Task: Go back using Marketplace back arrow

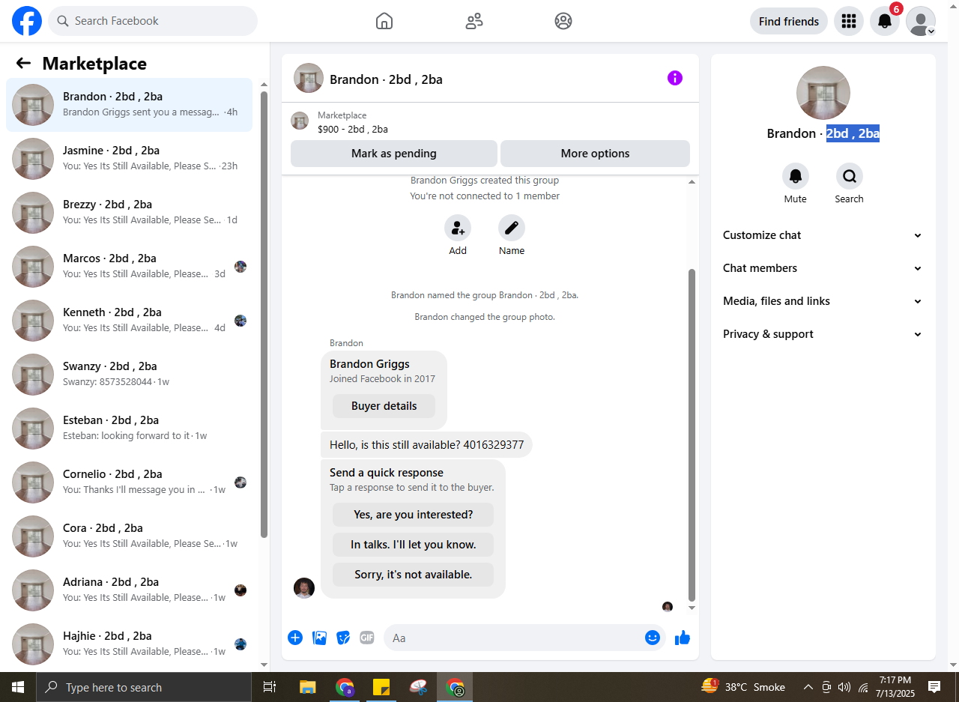Action: tap(23, 64)
